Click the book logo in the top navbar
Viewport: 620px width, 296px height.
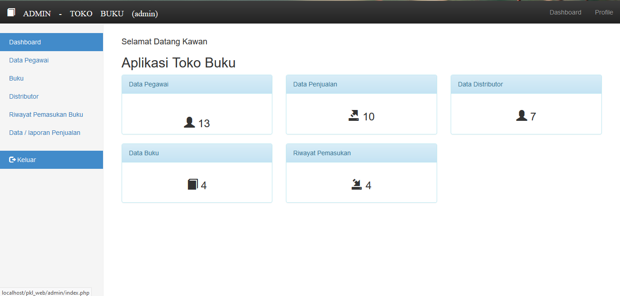(11, 12)
